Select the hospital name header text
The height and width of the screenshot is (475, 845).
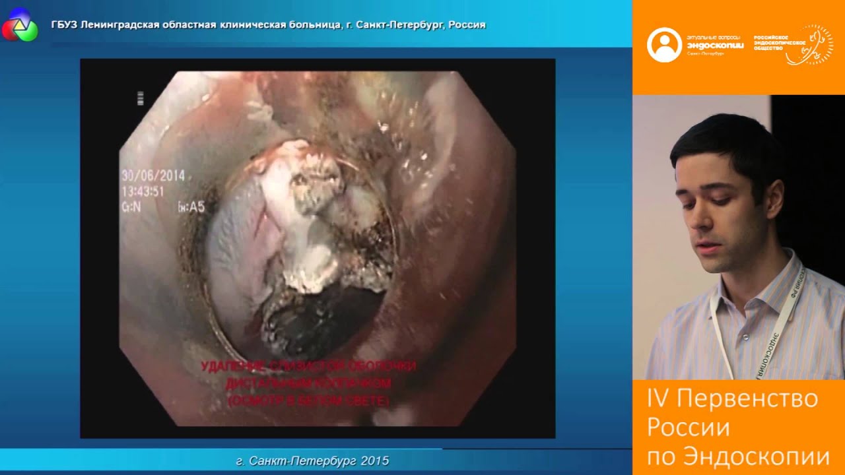tap(269, 25)
